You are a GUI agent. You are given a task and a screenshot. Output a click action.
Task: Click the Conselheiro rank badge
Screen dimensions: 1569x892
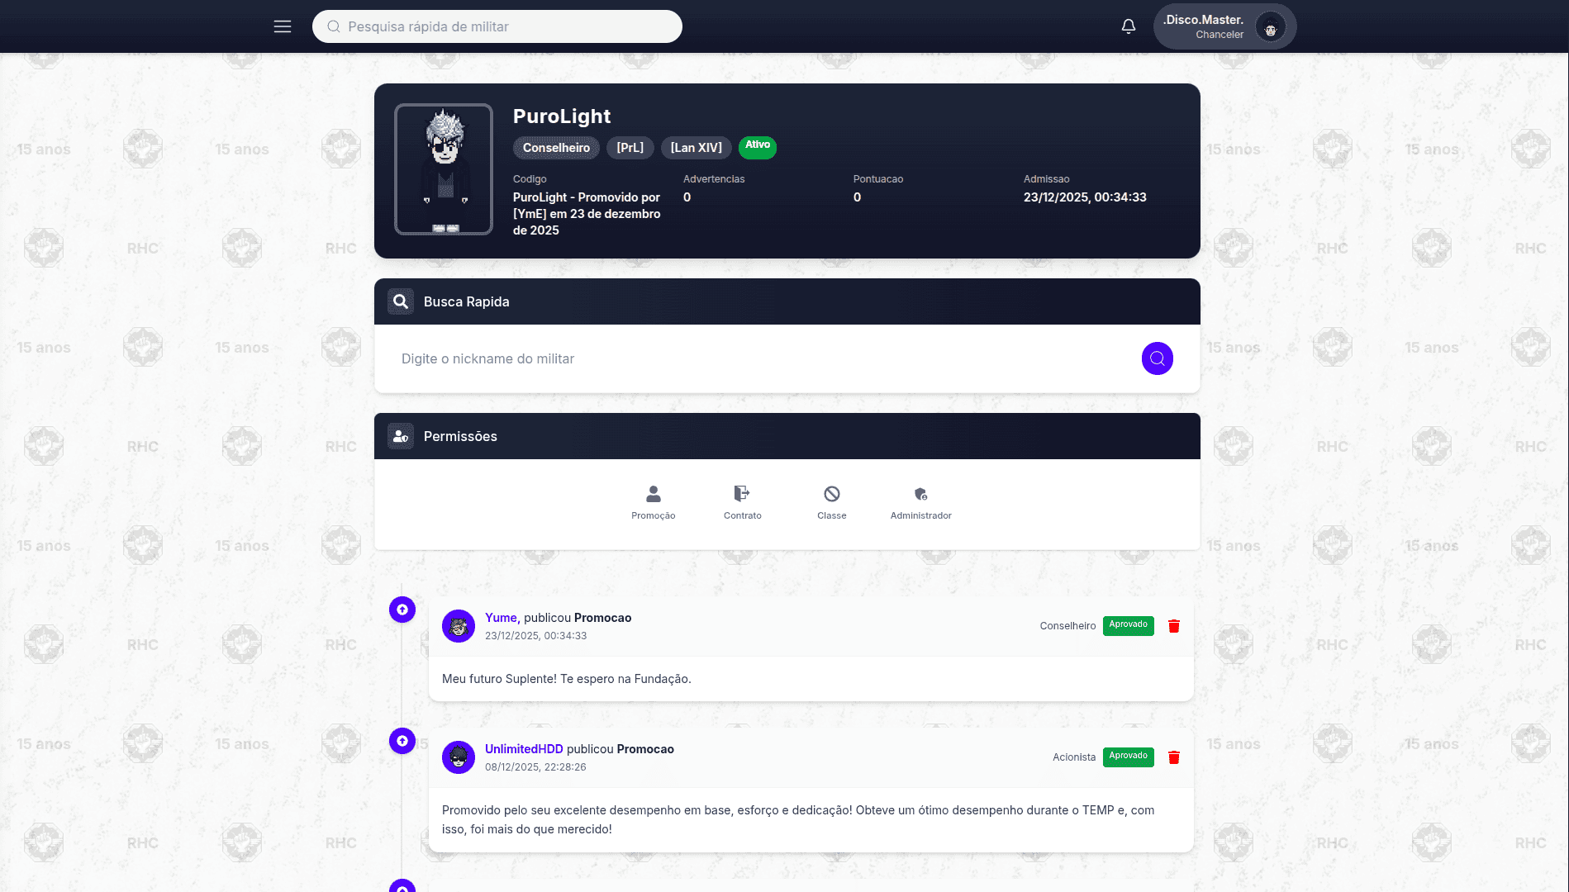pyautogui.click(x=556, y=148)
